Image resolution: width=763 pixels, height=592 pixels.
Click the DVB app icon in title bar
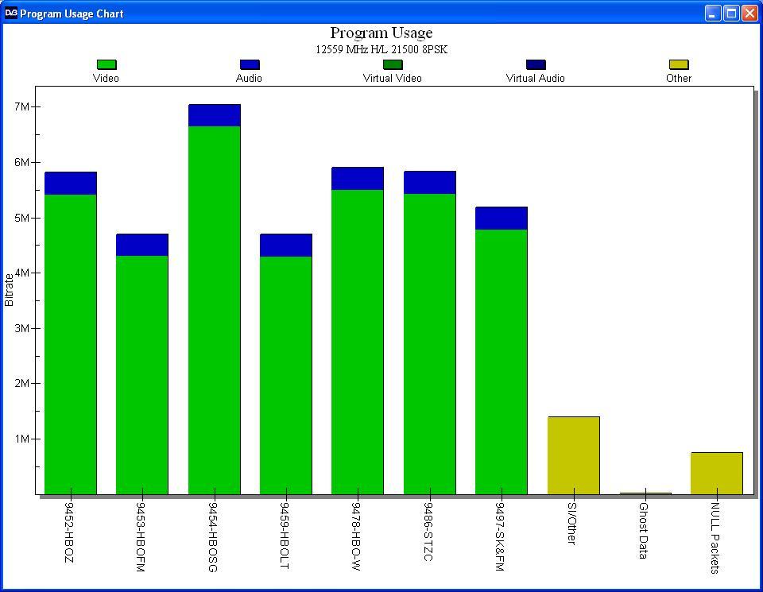point(10,14)
